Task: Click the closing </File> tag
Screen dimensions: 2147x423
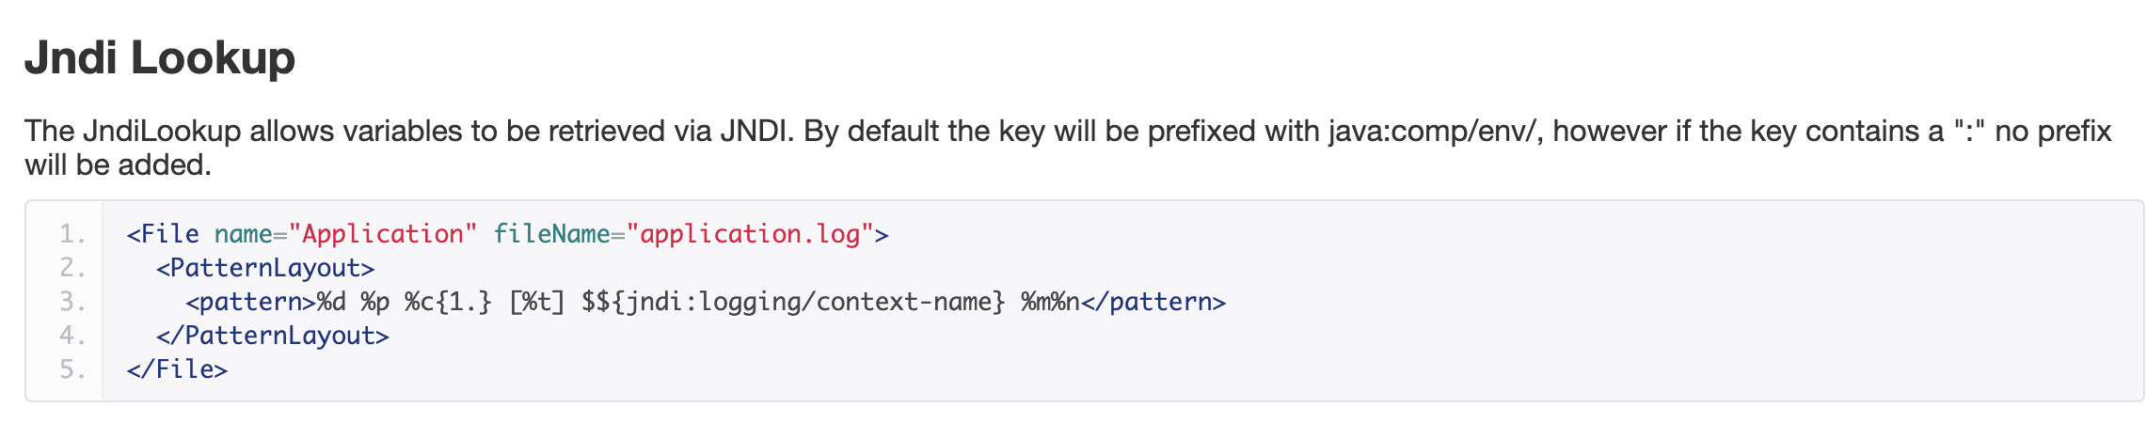Action: pos(177,369)
